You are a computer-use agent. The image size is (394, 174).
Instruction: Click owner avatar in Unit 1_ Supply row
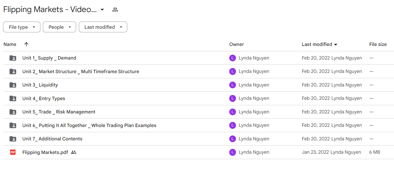pyautogui.click(x=232, y=58)
